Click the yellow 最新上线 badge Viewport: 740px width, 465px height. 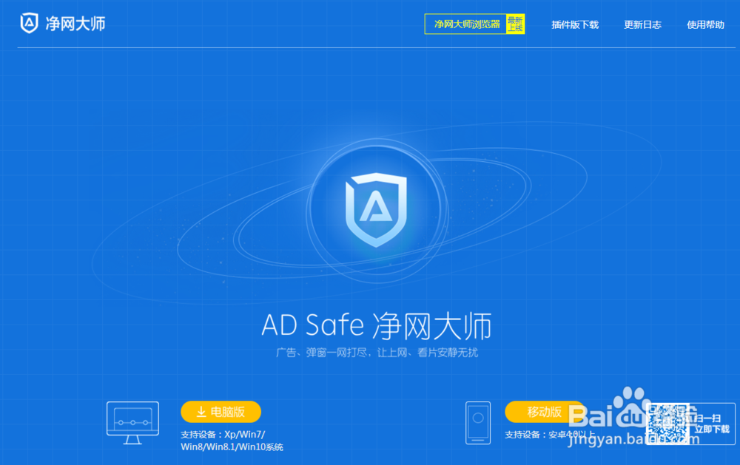tap(515, 24)
